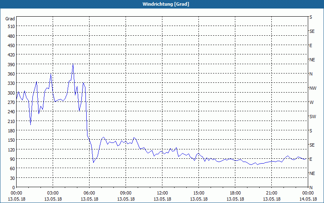Image resolution: width=324 pixels, height=203 pixels.
Task: Click the 14.05.18 date label
Action: tap(308, 199)
